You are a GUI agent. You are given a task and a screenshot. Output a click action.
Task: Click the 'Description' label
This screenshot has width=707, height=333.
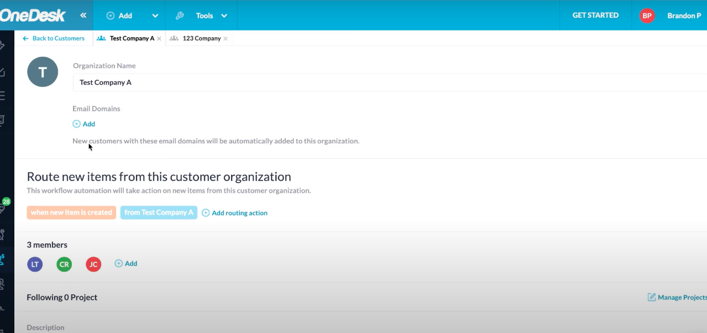[x=45, y=327]
